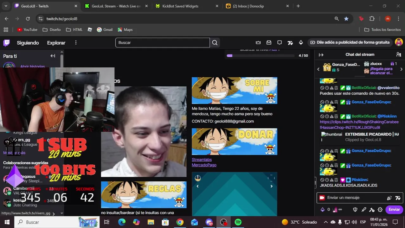405x228 pixels.
Task: Click the MercadoPago donation link
Action: [x=204, y=165]
